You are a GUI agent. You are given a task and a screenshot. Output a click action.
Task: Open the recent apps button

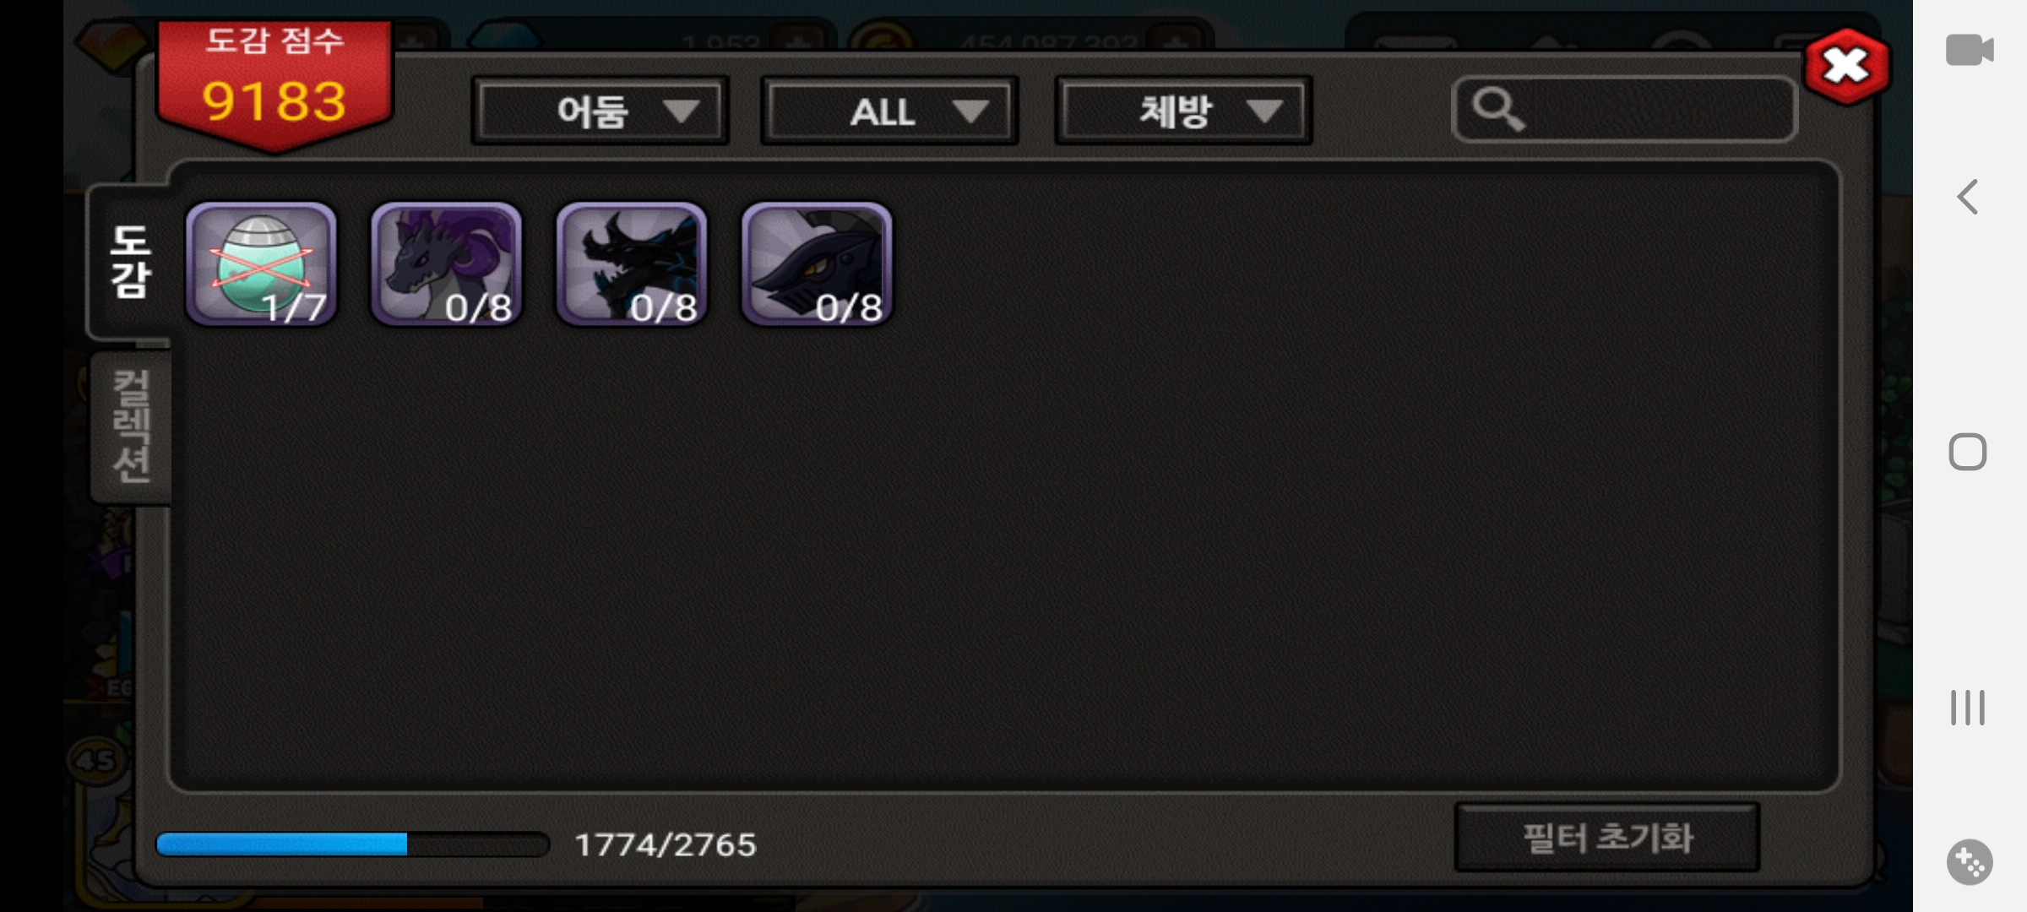click(1967, 708)
